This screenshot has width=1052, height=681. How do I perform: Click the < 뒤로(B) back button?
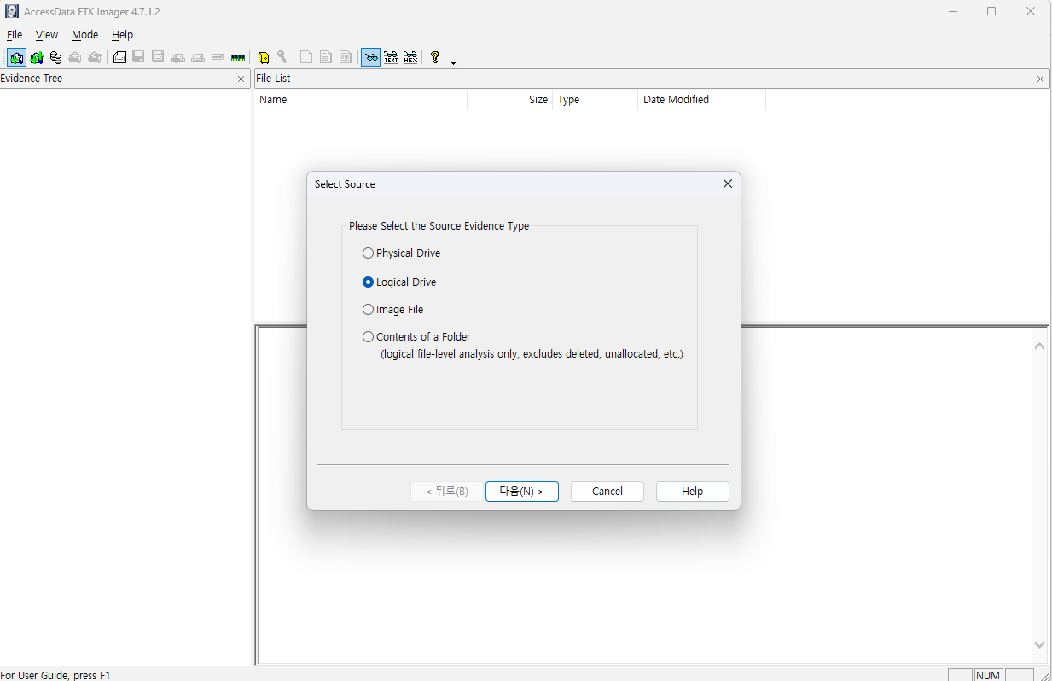click(447, 492)
